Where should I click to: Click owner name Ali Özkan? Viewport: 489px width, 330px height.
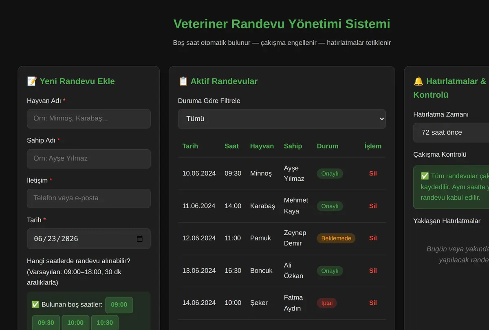point(294,271)
